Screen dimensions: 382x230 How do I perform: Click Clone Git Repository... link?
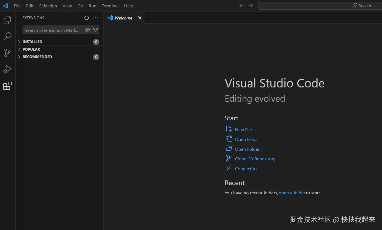[256, 159]
